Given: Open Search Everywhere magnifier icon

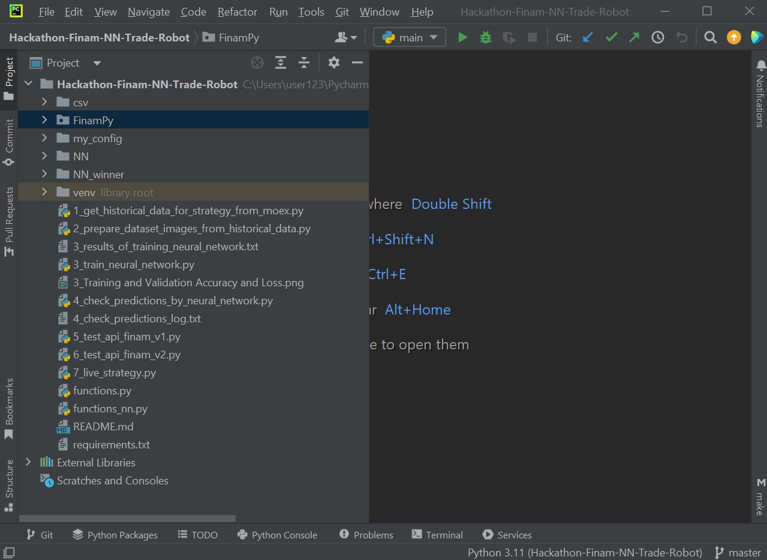Looking at the screenshot, I should [x=710, y=37].
